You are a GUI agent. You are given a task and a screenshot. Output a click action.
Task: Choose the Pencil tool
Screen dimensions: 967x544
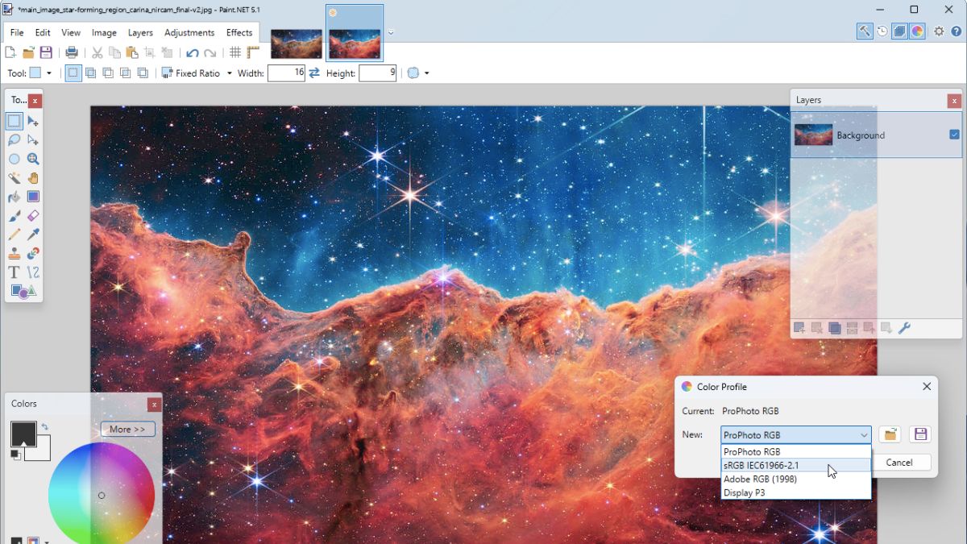15,235
